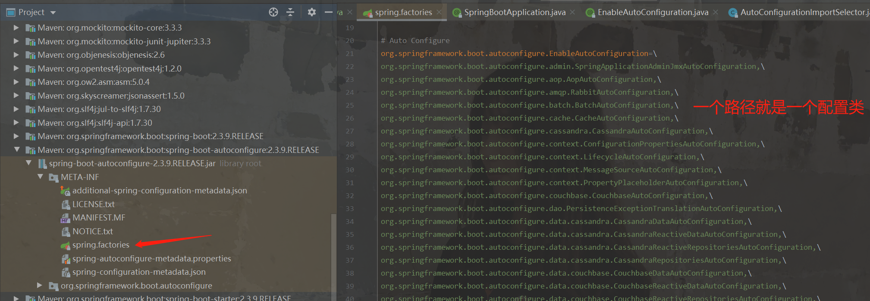This screenshot has width=870, height=301.
Task: Click the locate/select opened file target icon
Action: (273, 12)
